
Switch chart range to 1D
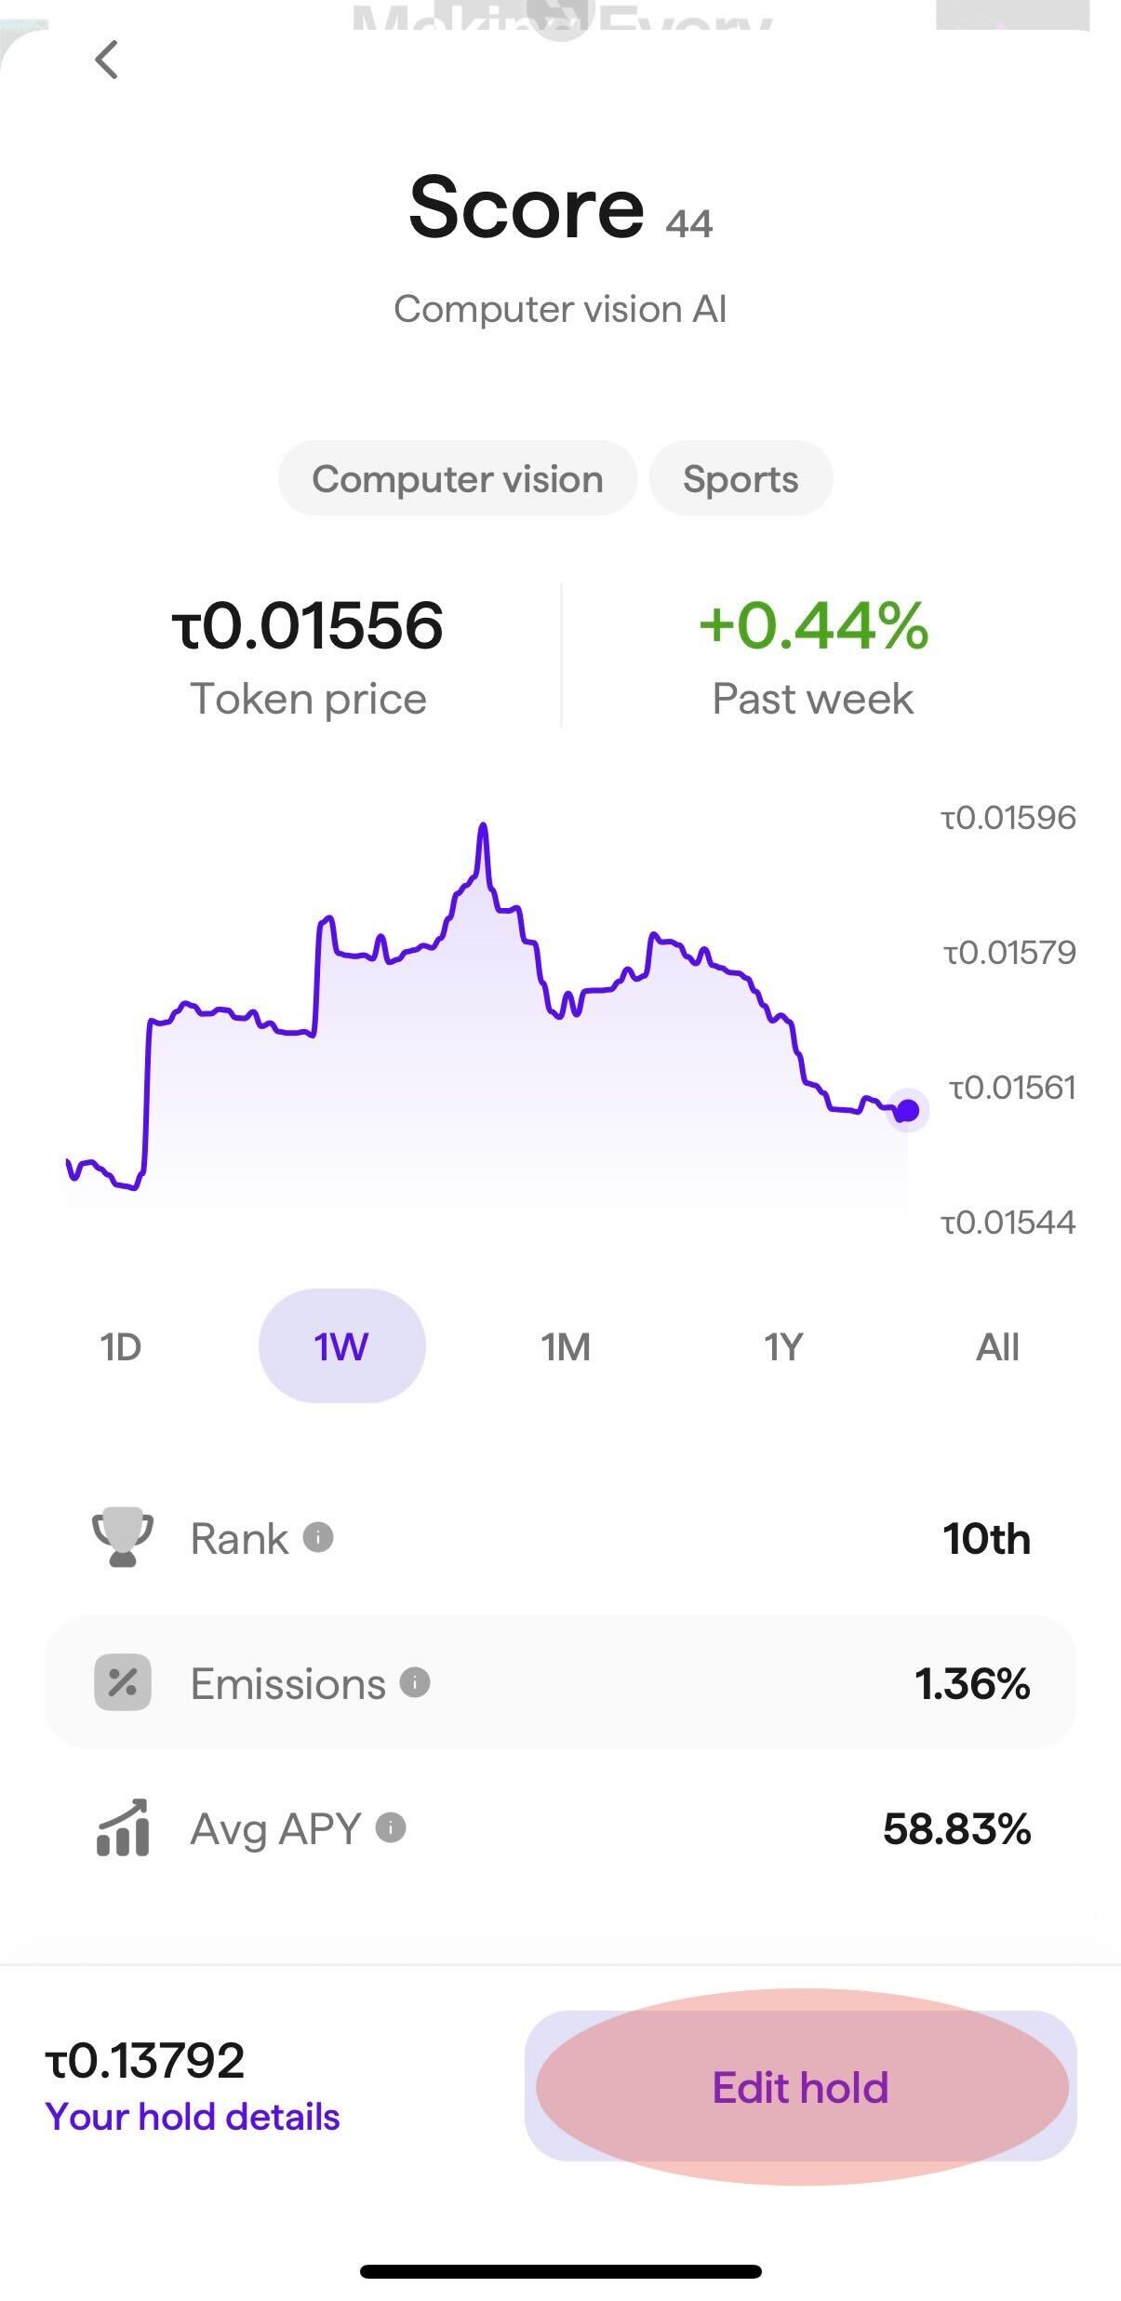tap(121, 1346)
